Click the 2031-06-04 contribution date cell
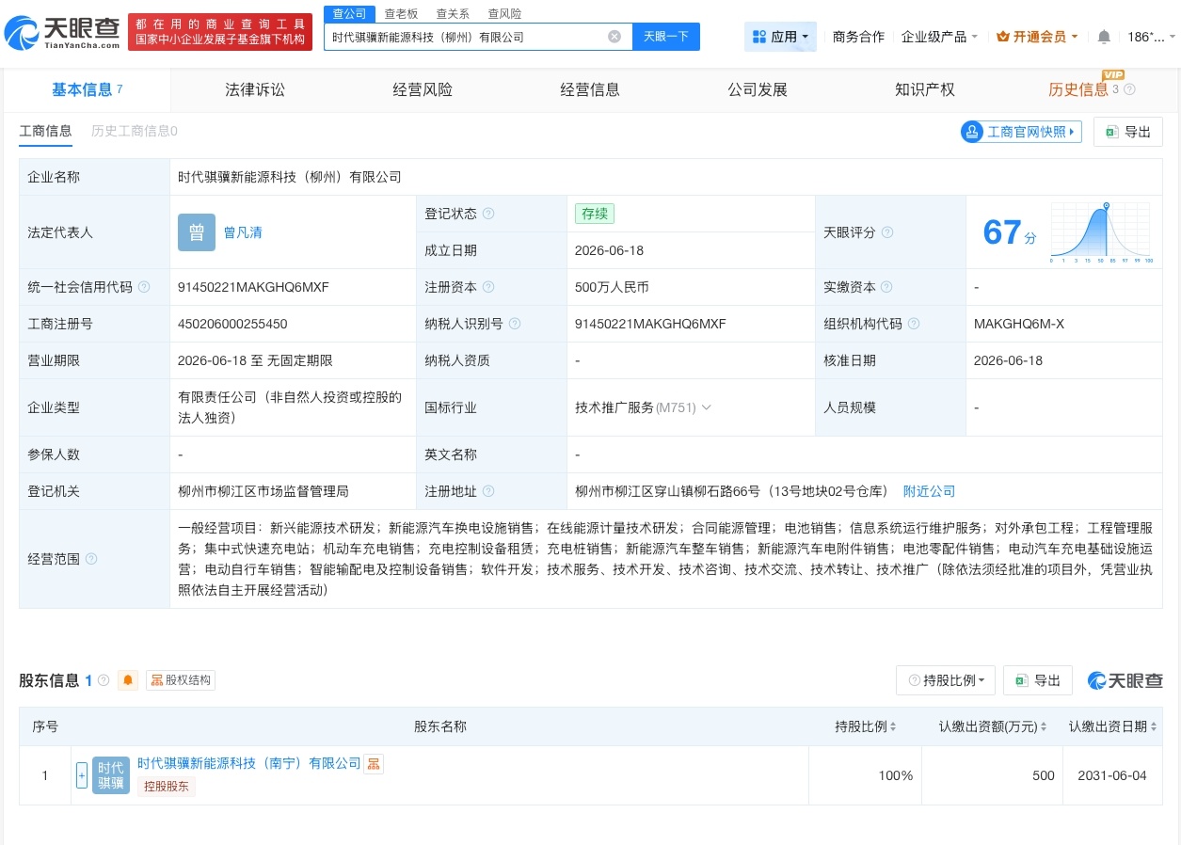Image resolution: width=1181 pixels, height=845 pixels. (1112, 775)
